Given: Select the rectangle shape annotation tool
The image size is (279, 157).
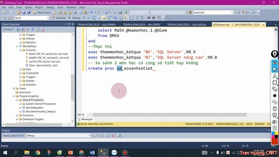Looking at the screenshot, I should (275, 82).
